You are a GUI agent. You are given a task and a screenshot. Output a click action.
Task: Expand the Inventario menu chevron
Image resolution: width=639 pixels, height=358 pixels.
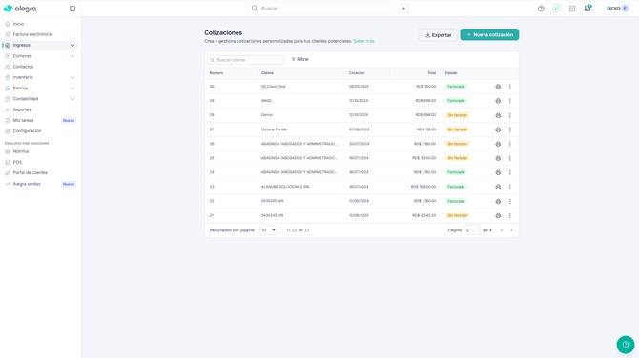pyautogui.click(x=72, y=77)
